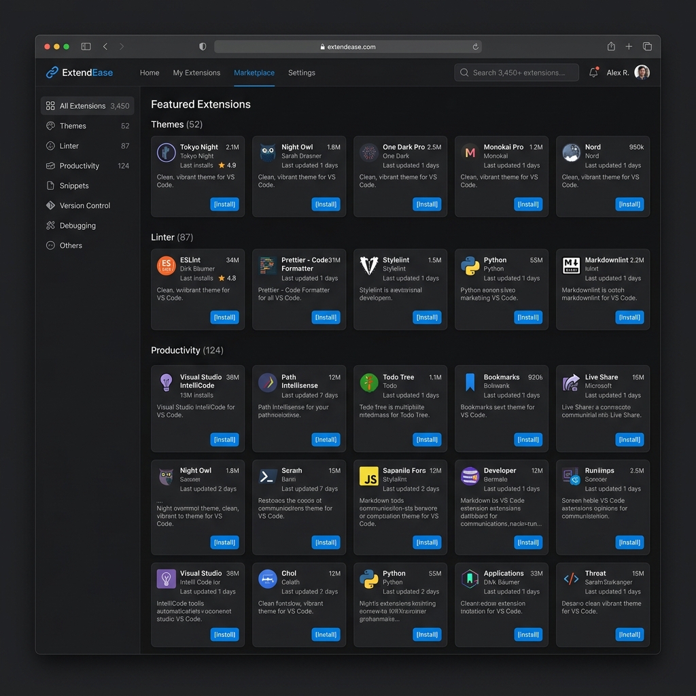The height and width of the screenshot is (696, 696).
Task: Select Themes category in sidebar
Action: (73, 126)
